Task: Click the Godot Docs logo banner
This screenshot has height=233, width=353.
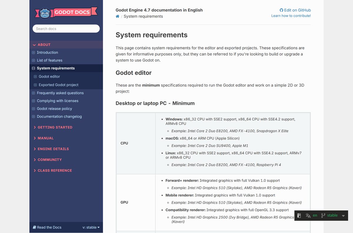Action: coord(66,13)
